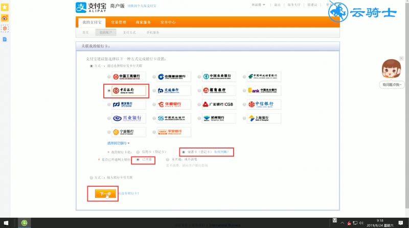Click the Alipay logo at top
The height and width of the screenshot is (228, 409).
point(91,7)
